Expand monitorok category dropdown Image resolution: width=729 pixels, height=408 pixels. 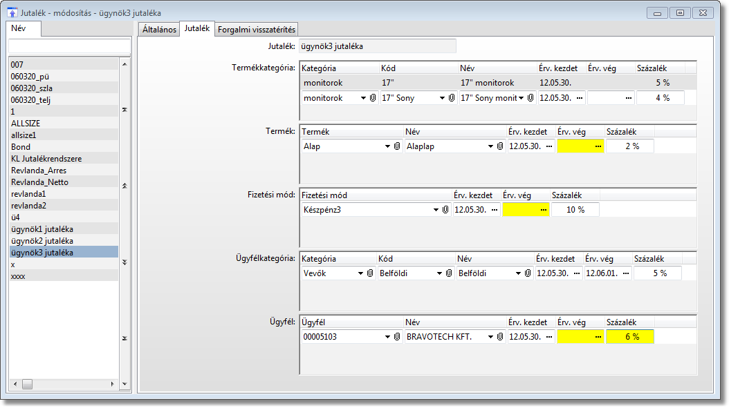point(363,98)
